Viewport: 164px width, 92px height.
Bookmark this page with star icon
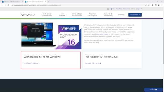[149, 5]
